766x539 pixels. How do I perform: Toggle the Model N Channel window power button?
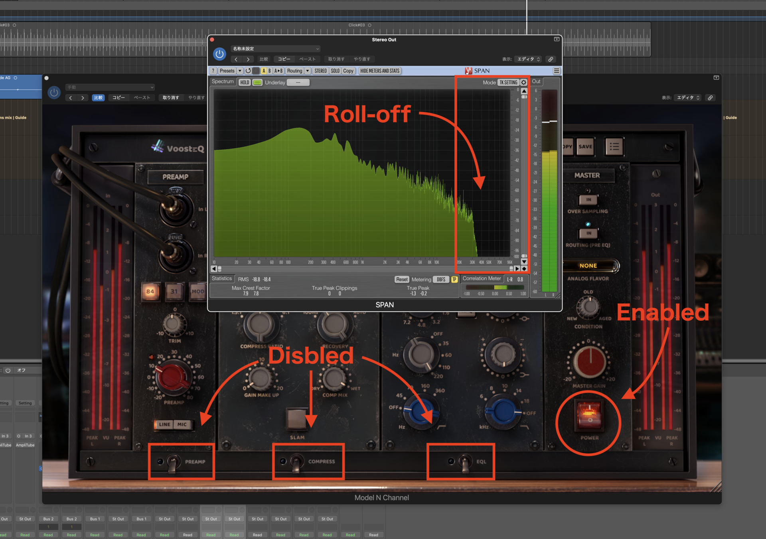(x=54, y=93)
